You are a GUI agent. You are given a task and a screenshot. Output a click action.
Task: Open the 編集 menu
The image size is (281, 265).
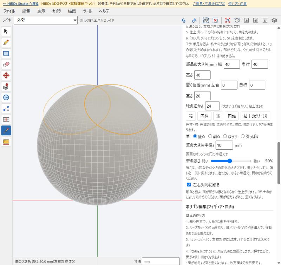(x=26, y=11)
